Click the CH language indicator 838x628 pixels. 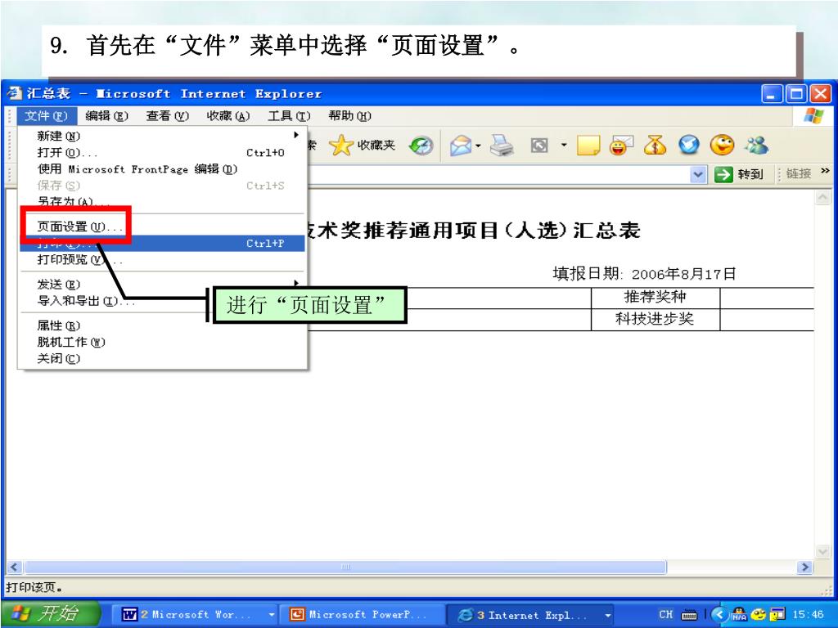coord(666,615)
